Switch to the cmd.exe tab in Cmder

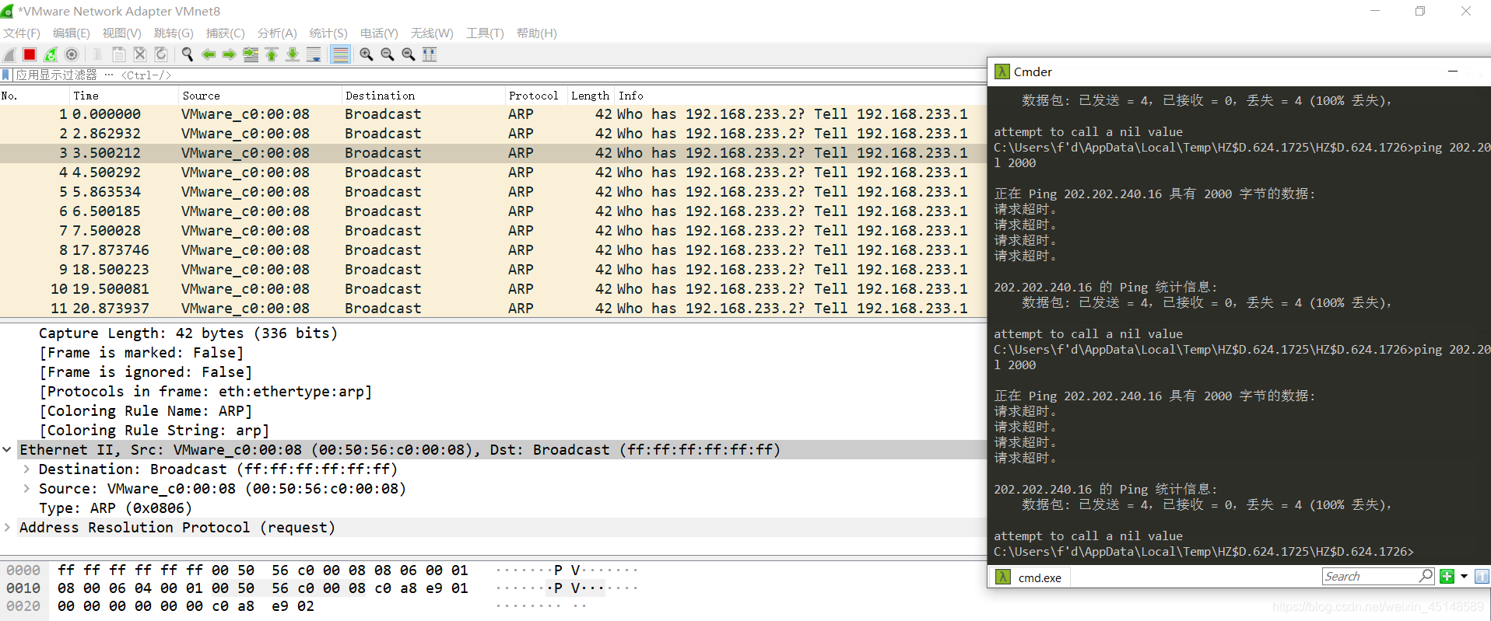(1032, 577)
